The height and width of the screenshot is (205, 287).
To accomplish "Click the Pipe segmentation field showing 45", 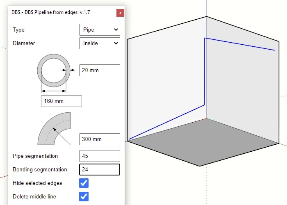I will (x=100, y=156).
